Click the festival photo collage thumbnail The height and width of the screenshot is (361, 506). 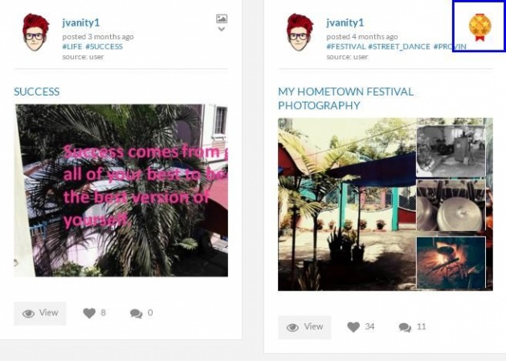[x=386, y=205]
